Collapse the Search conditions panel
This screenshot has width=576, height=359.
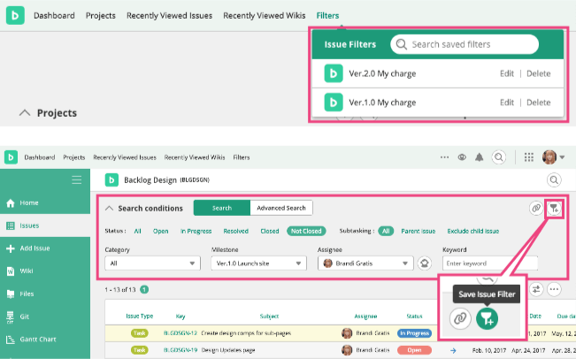109,208
